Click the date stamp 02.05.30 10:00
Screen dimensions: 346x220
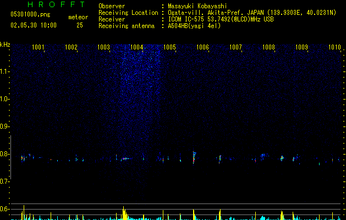[x=34, y=25]
